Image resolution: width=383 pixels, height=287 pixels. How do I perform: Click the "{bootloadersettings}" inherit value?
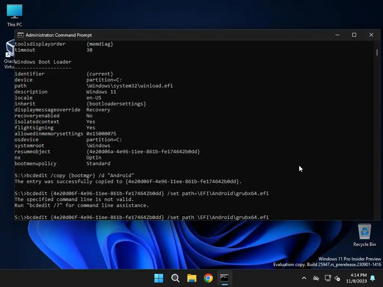[x=116, y=104]
